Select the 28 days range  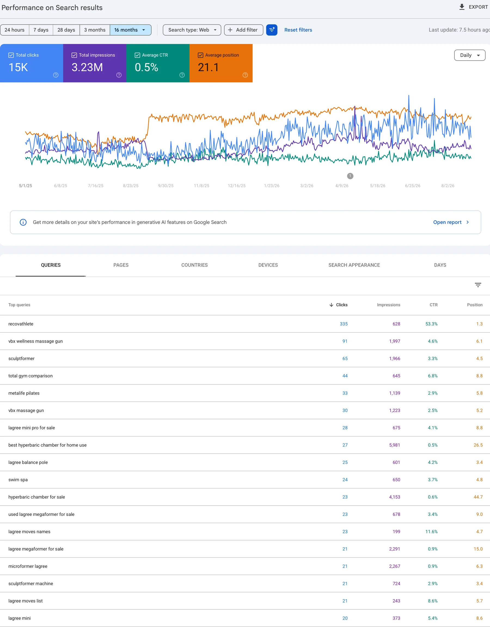pos(66,30)
